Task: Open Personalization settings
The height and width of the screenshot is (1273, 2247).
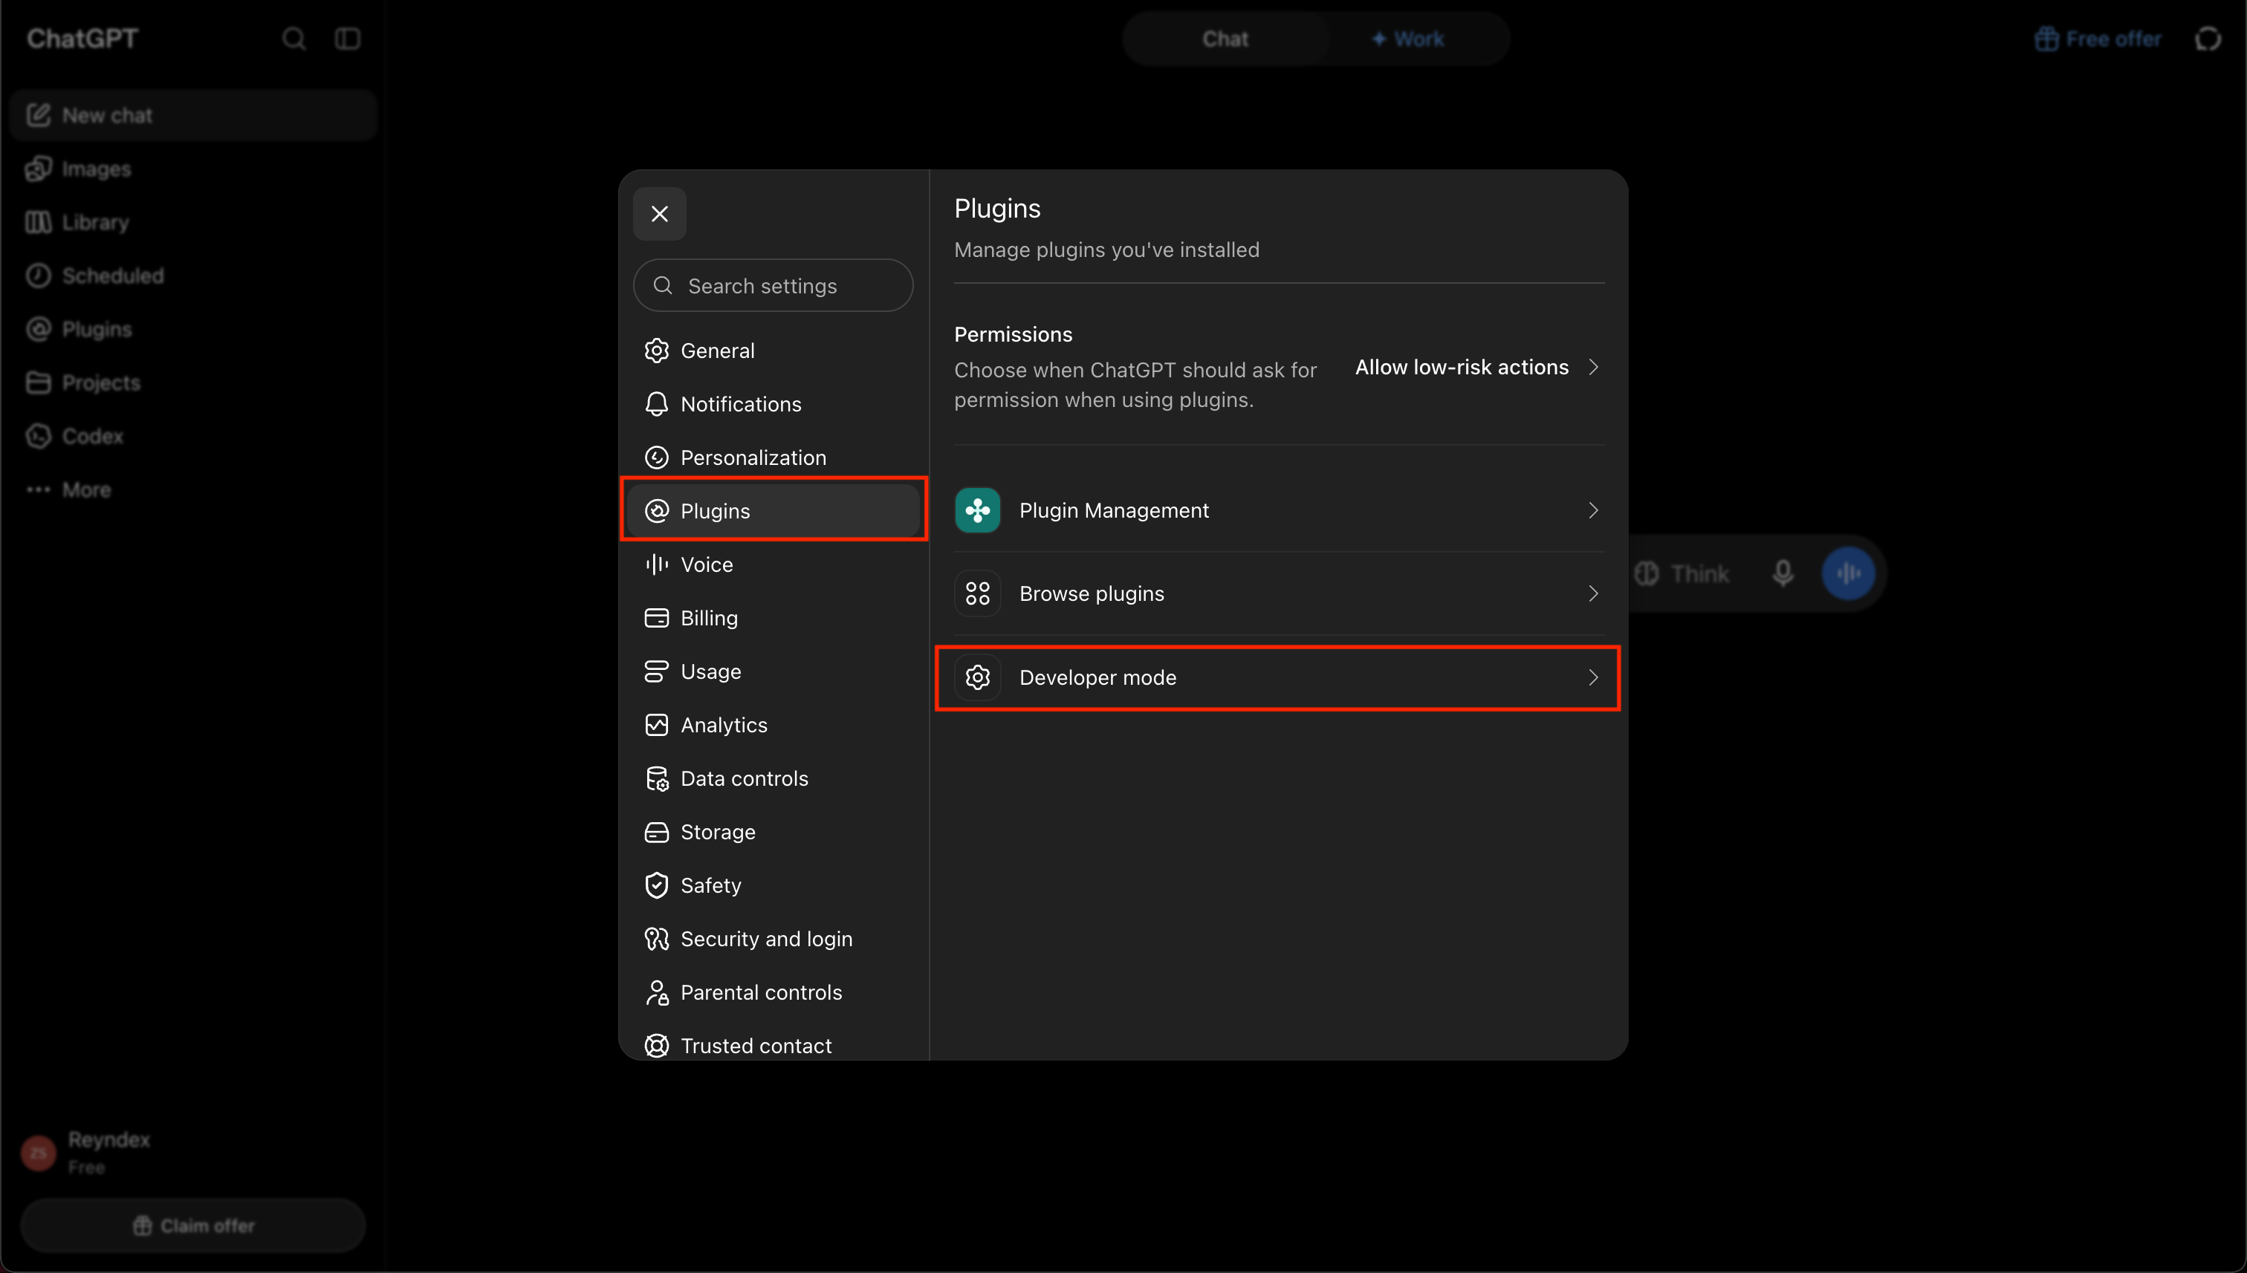Action: click(774, 458)
